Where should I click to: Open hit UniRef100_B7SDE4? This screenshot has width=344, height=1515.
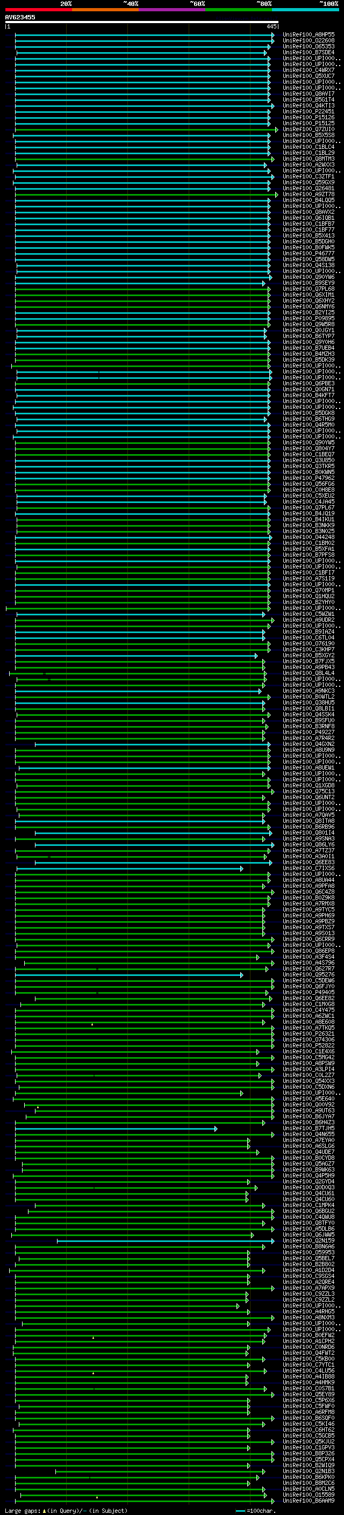pos(309,52)
